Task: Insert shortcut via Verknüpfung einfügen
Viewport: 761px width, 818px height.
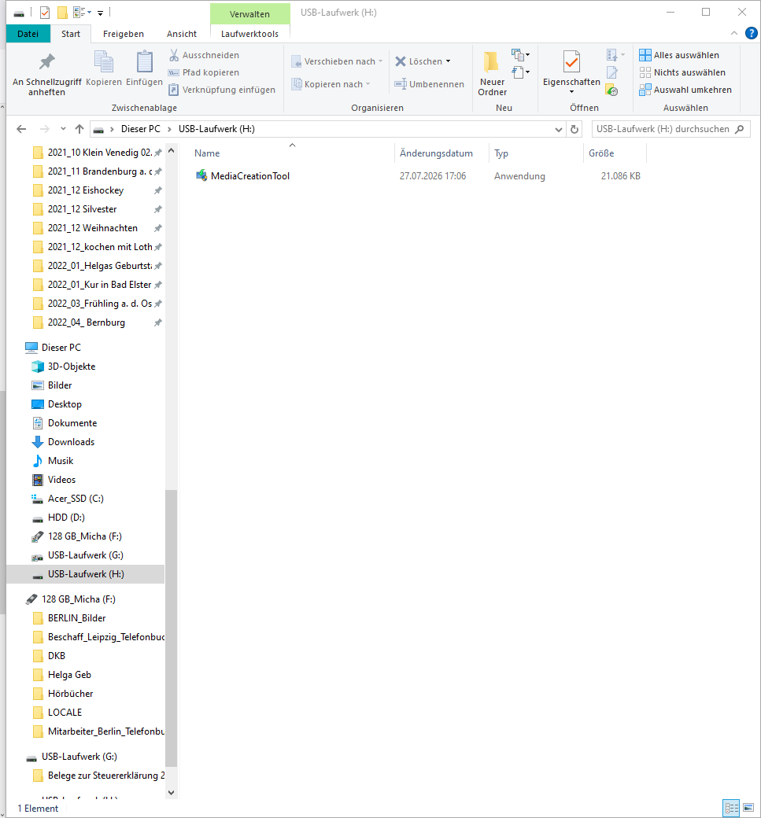Action: pos(222,90)
